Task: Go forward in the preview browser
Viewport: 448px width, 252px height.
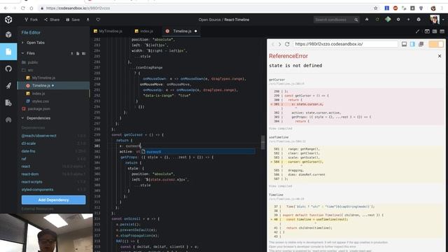Action: tap(280, 44)
